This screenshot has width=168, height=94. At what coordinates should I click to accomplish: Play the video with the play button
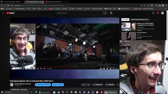pos(38,68)
